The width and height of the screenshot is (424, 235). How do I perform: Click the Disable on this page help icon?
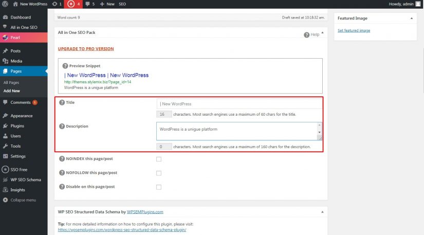(62, 187)
